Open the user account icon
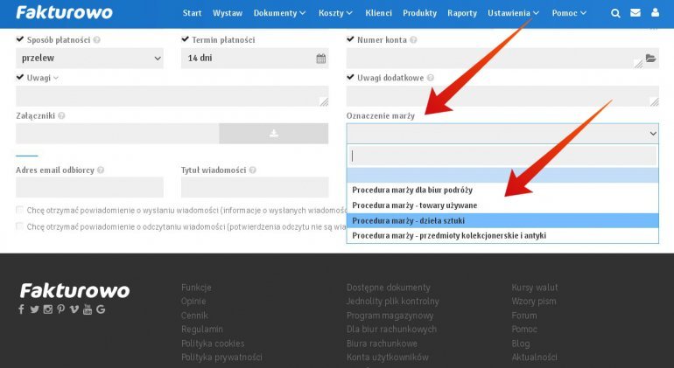The height and width of the screenshot is (368, 674). [x=656, y=13]
